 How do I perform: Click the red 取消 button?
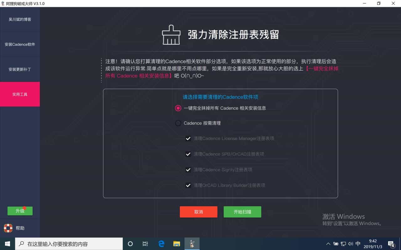199,212
